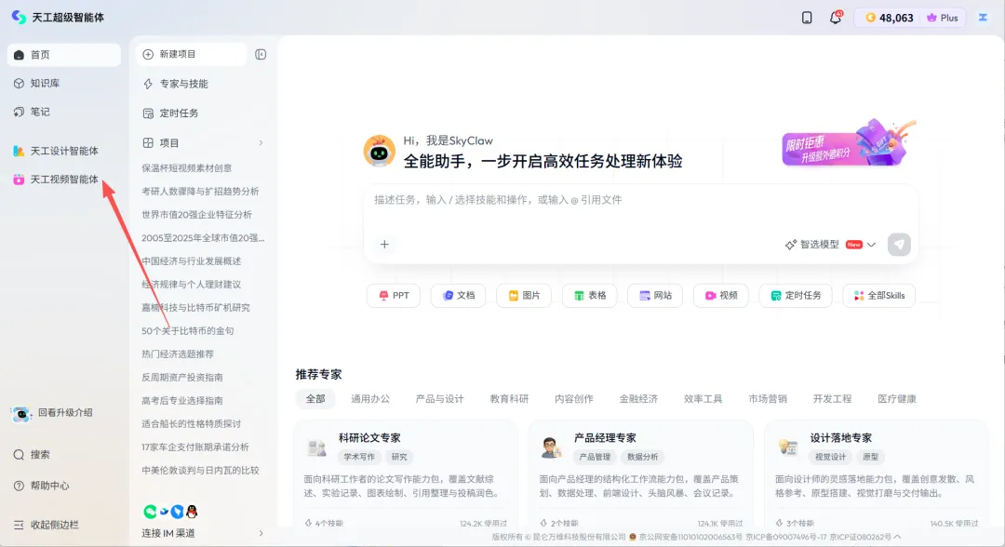Expand the 项目 section chevron
The width and height of the screenshot is (1005, 547).
(x=261, y=143)
